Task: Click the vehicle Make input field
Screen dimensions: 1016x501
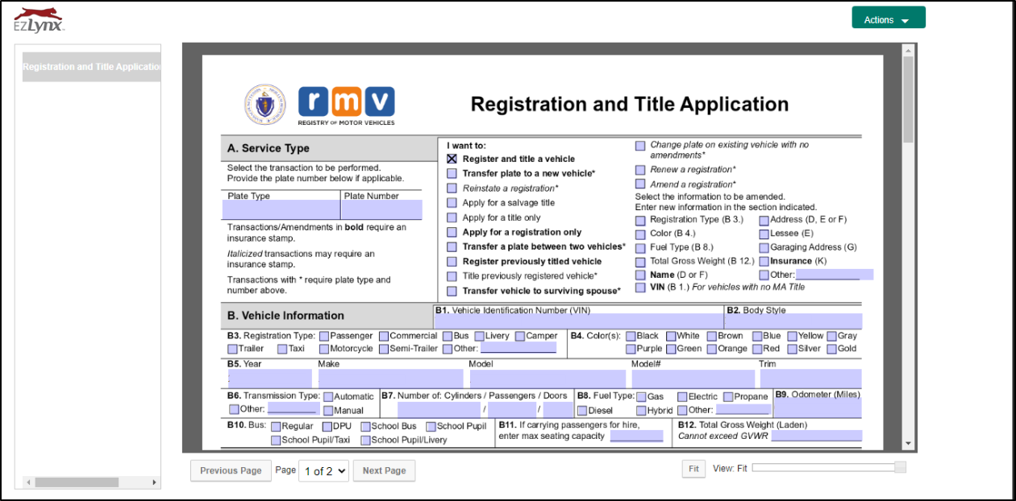Action: click(x=390, y=379)
